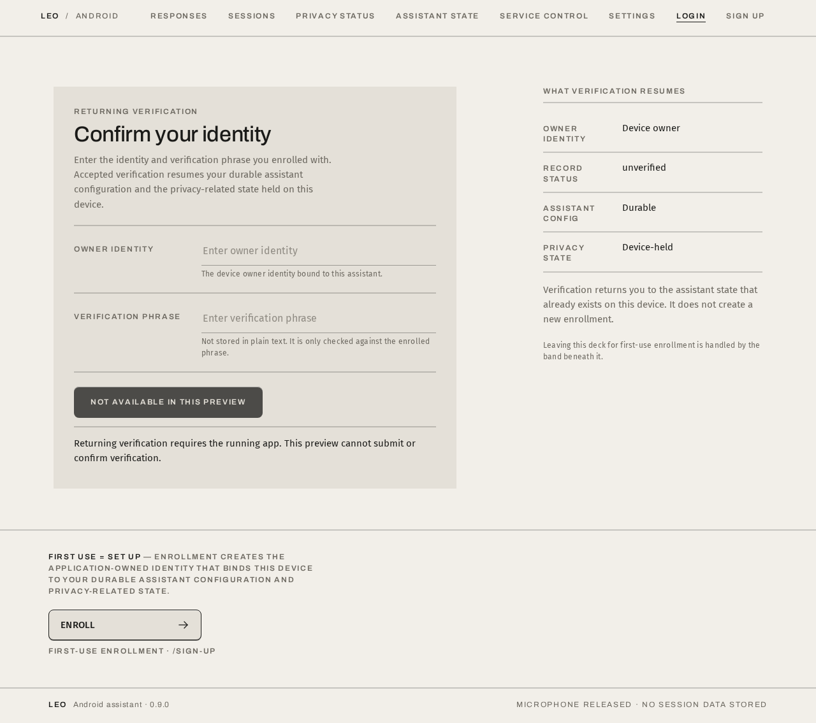
Task: Click the Not Available In This Preview button
Action: pos(168,403)
